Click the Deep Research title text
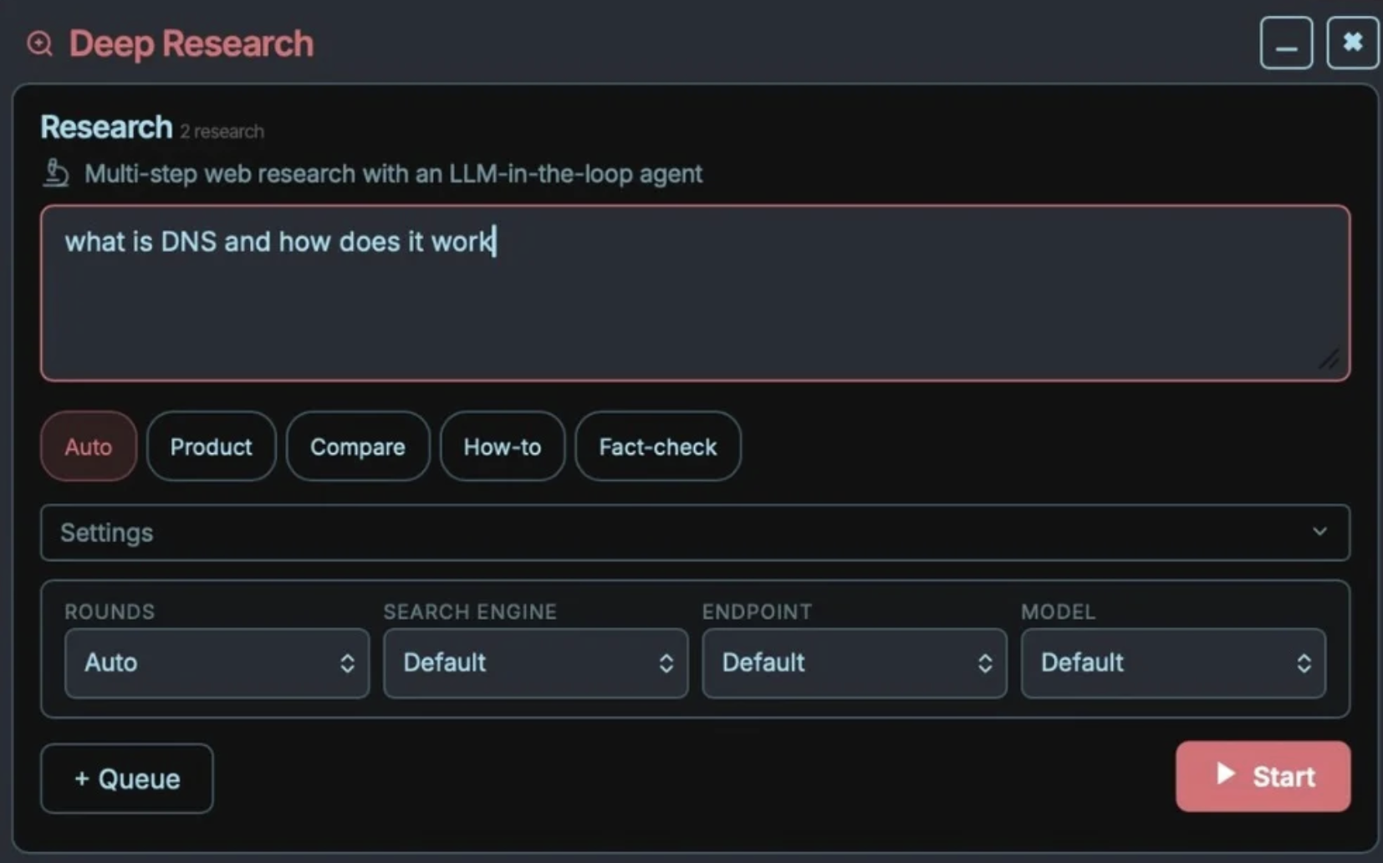Screen dimensions: 1383x863 191,43
